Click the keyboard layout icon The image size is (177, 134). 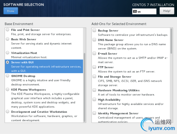[135, 11]
